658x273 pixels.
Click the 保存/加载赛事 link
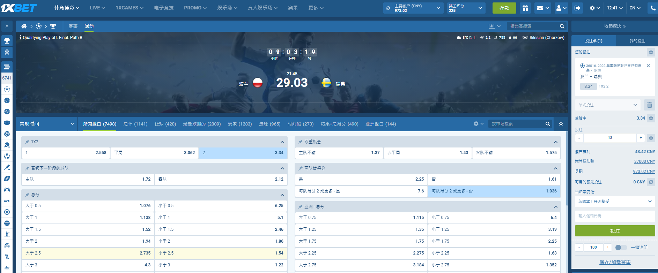(615, 262)
